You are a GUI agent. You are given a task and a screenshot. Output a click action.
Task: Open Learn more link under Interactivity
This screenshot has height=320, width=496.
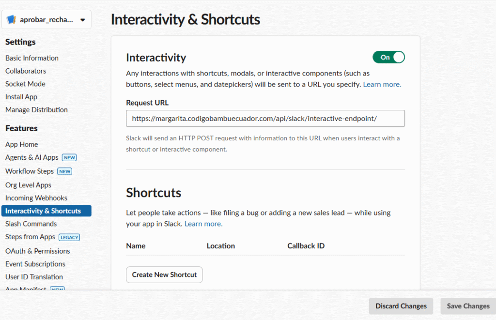pos(382,84)
